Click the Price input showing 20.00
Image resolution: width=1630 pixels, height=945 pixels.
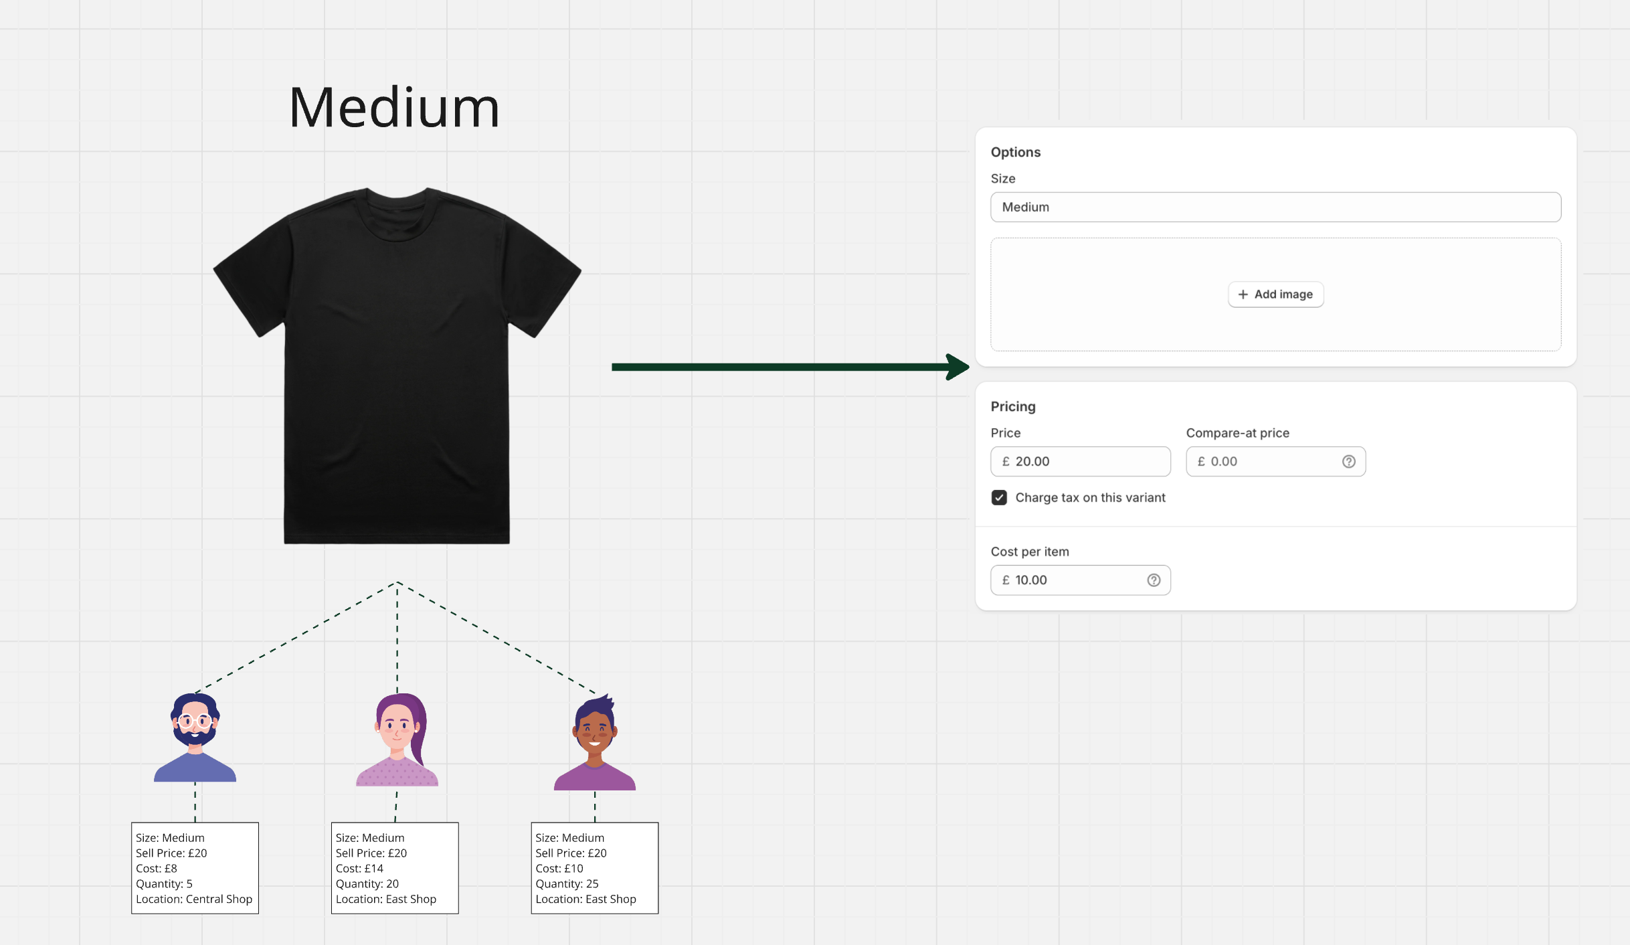point(1080,461)
